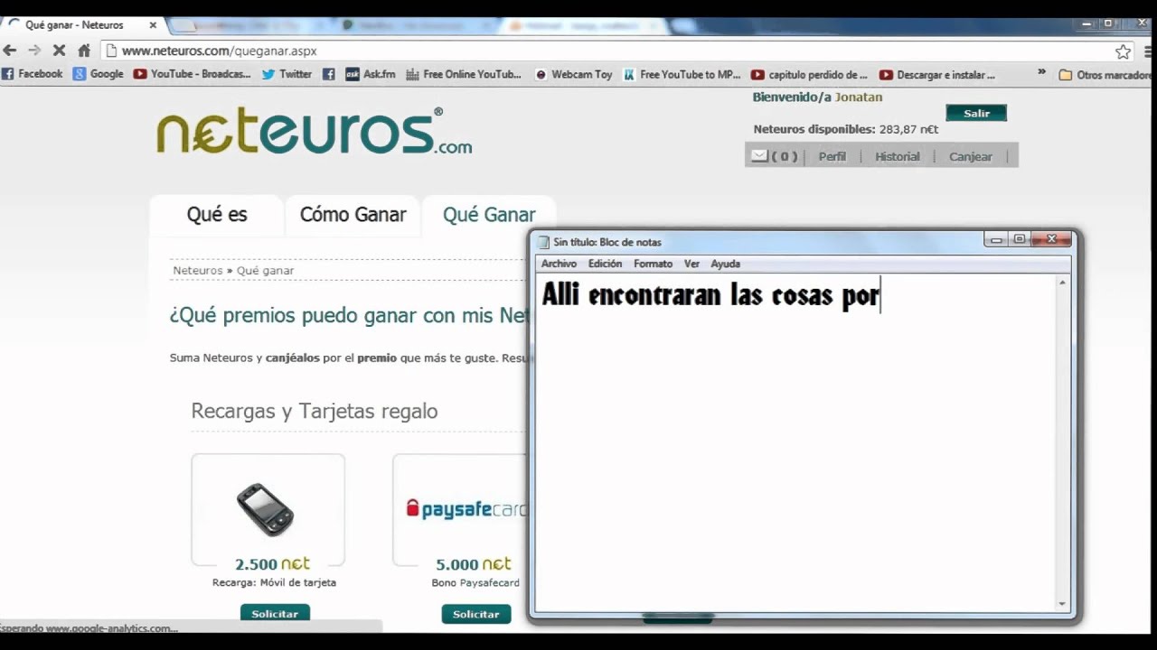Open the Descargar e instalar... bookmark
This screenshot has width=1157, height=650.
[x=937, y=74]
